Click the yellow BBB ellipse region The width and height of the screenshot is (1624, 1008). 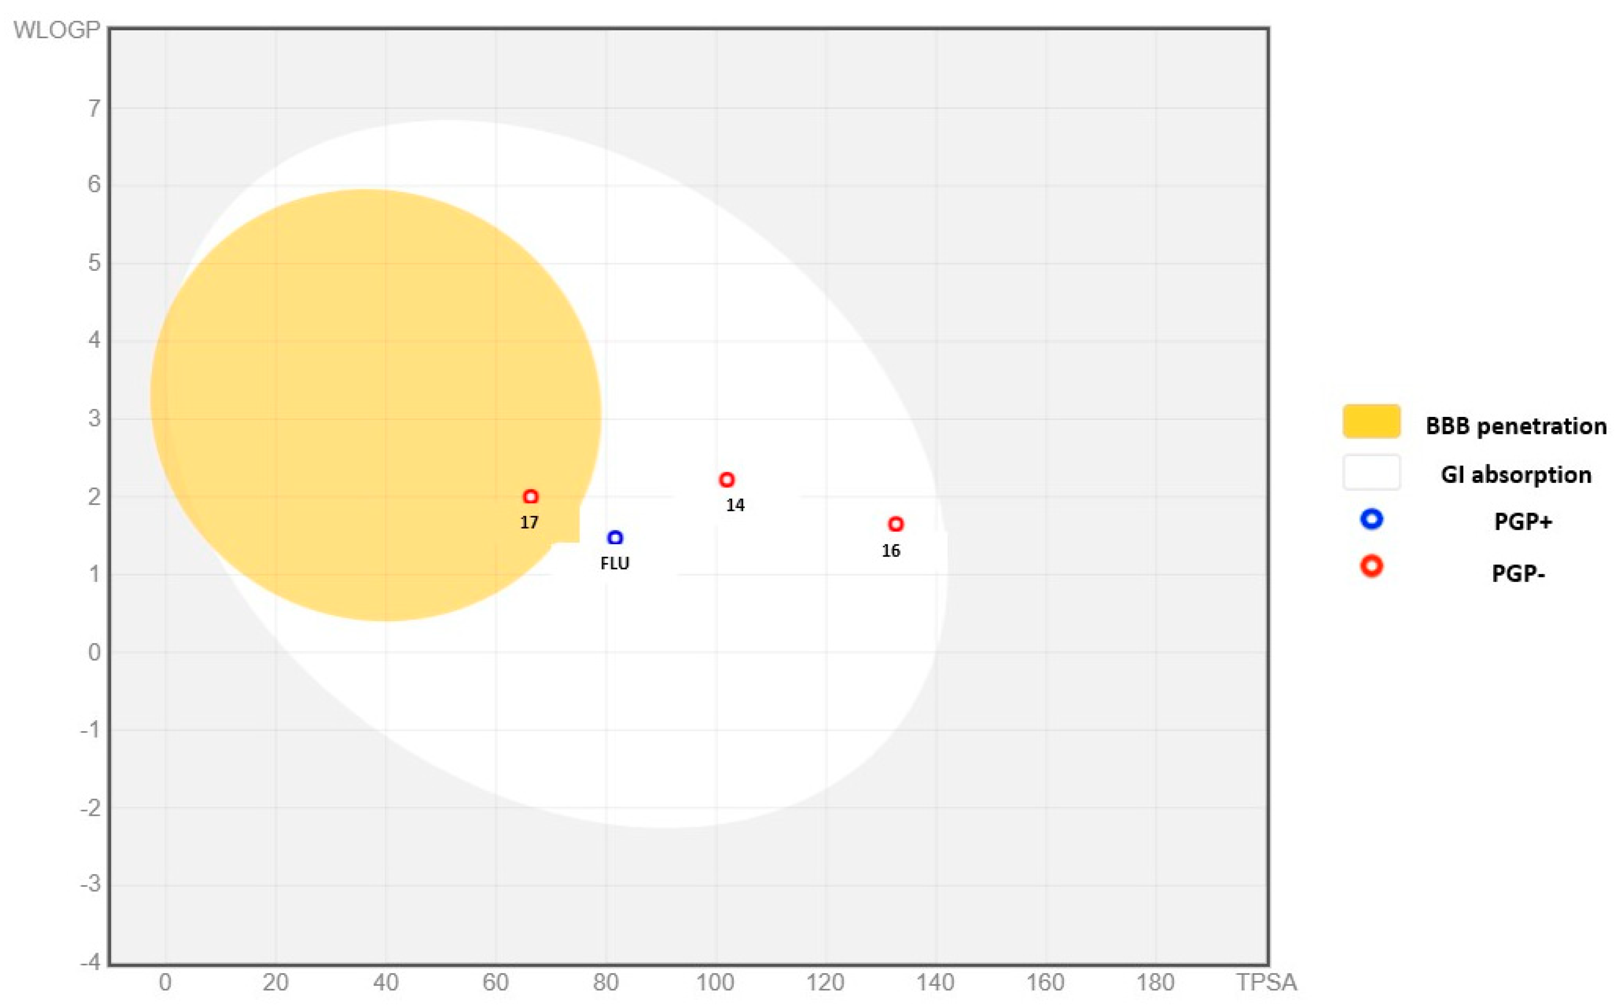pos(373,400)
